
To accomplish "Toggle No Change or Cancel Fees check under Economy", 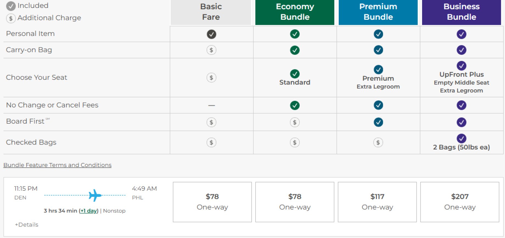I will point(294,105).
